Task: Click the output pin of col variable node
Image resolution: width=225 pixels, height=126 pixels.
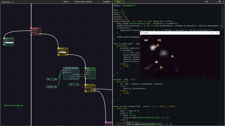Action: pos(78,84)
